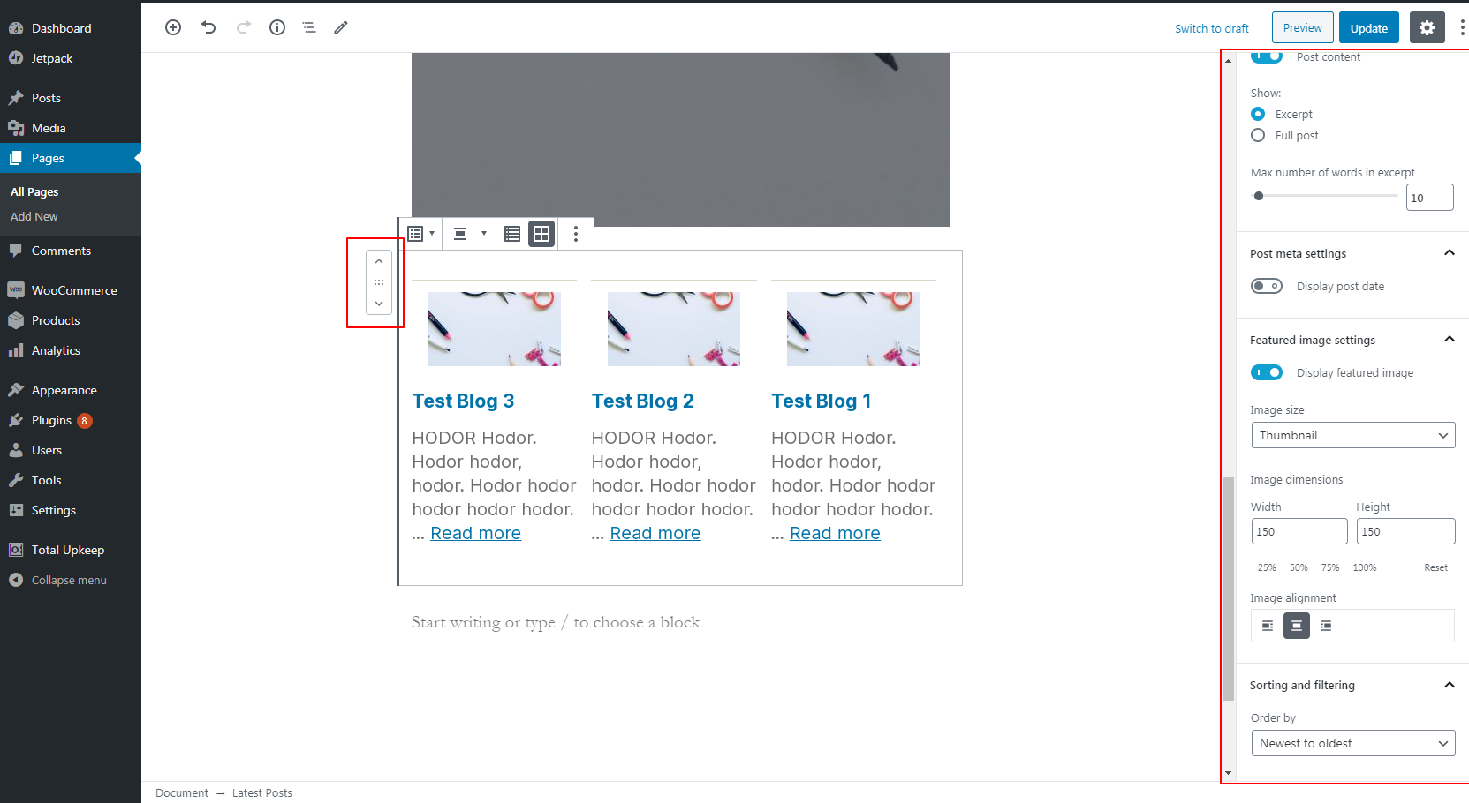Viewport: 1469px width, 803px height.
Task: Select the Edit pencil tool
Action: [x=340, y=27]
